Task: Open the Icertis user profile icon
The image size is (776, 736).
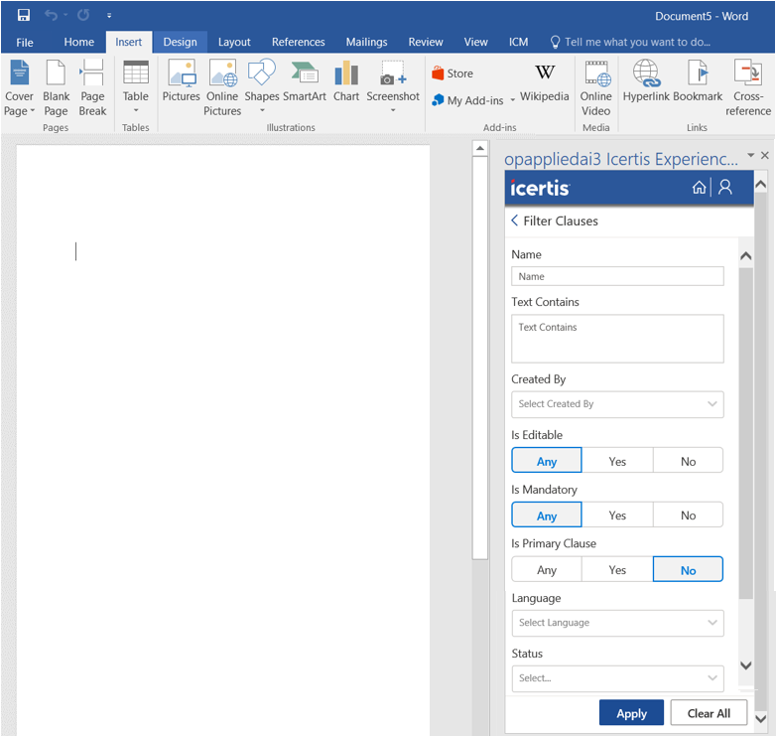Action: (725, 188)
